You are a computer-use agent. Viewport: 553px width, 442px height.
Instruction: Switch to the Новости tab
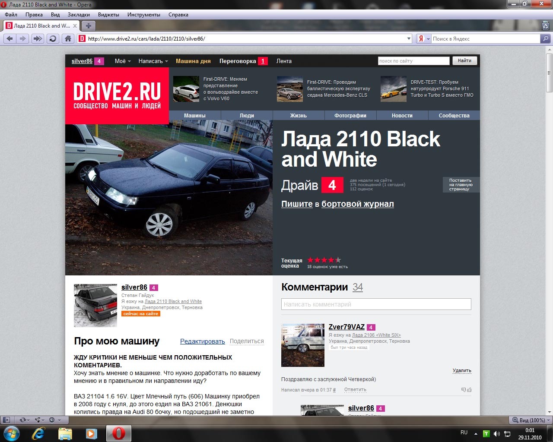402,115
